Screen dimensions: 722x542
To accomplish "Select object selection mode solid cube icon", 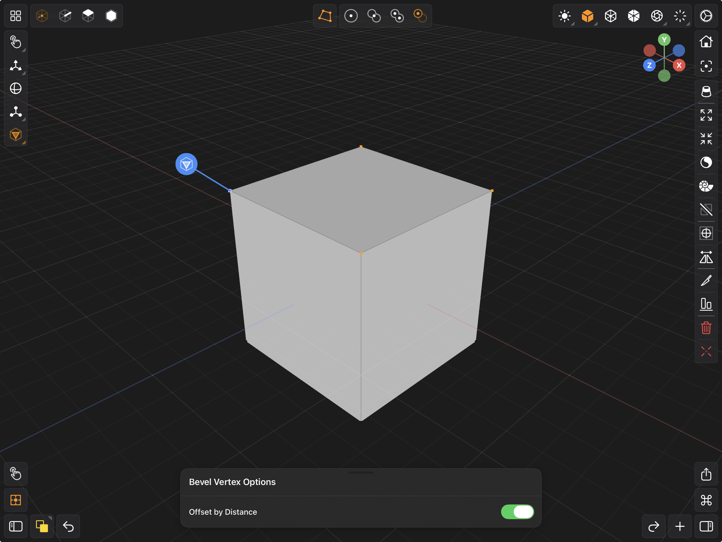I will (x=111, y=16).
